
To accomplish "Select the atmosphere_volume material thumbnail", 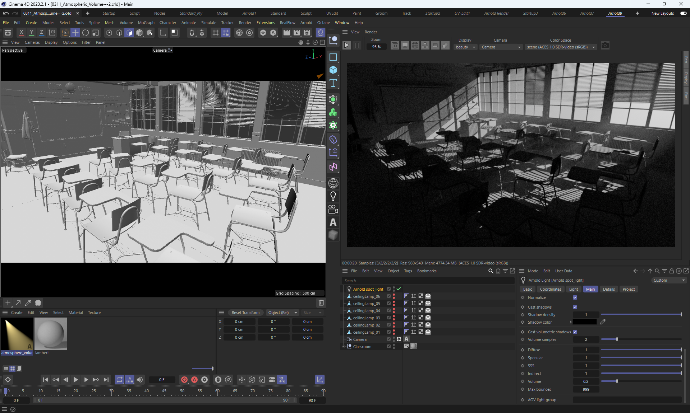I will (17, 334).
